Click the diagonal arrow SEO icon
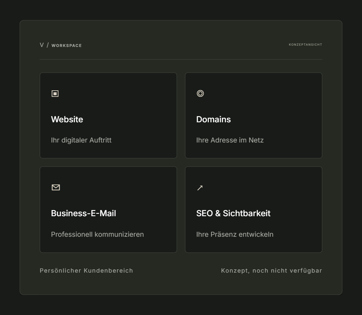 pyautogui.click(x=200, y=188)
